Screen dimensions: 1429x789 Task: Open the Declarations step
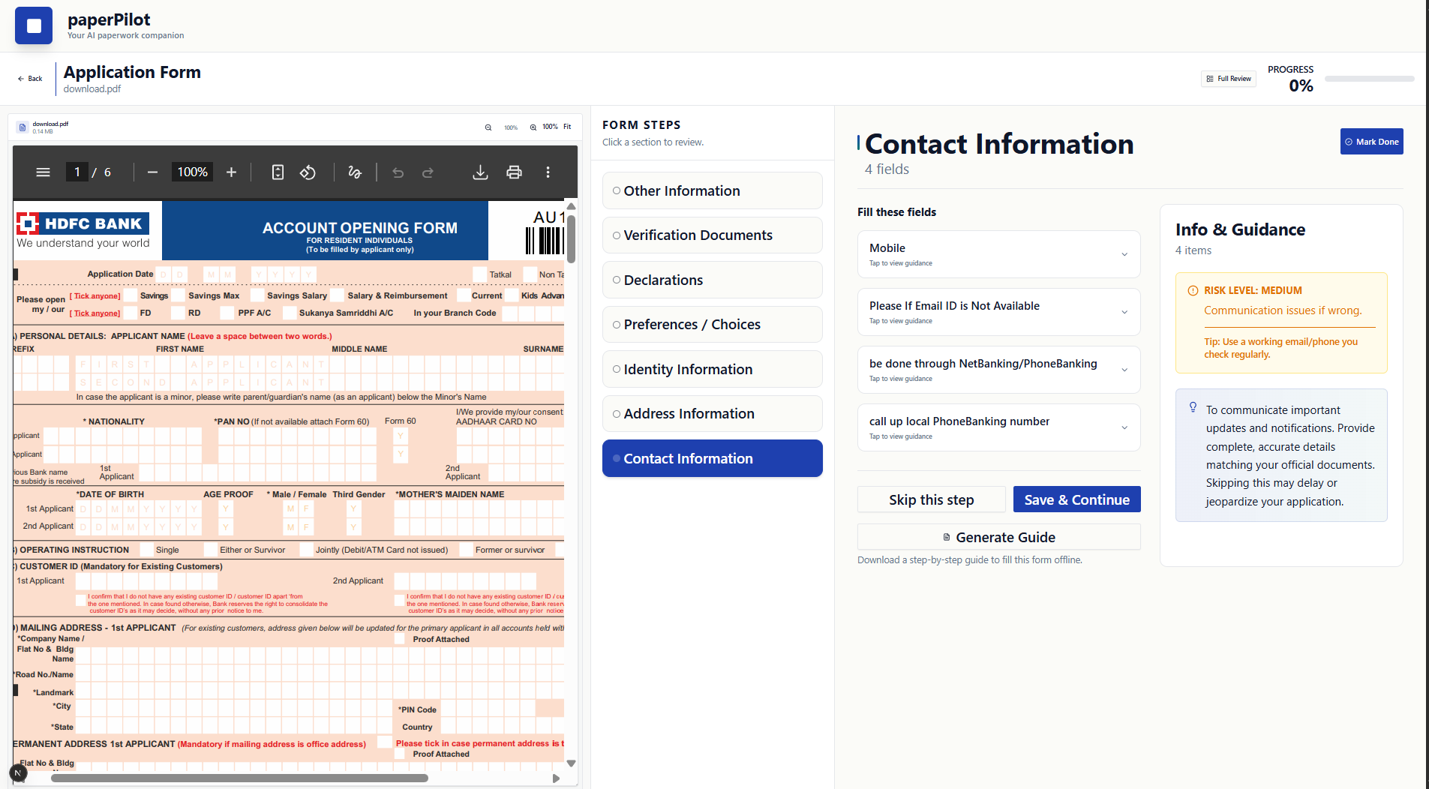(x=712, y=280)
